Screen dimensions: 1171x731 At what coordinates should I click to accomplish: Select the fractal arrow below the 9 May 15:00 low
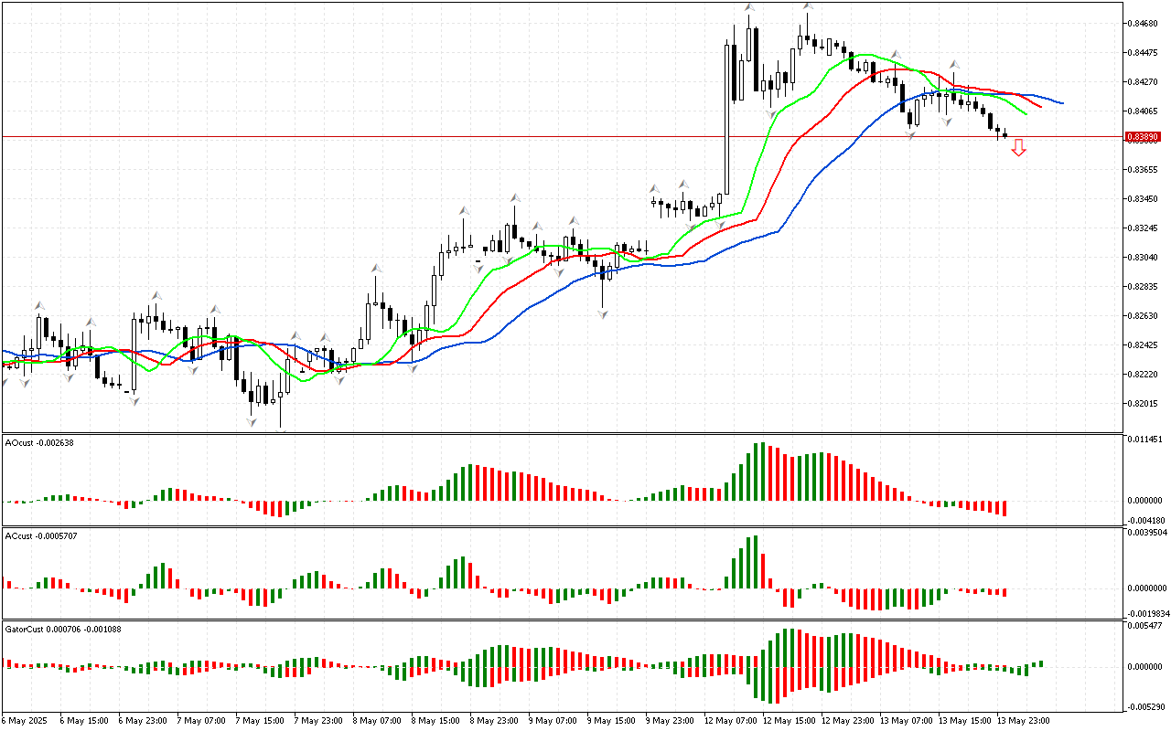[x=603, y=313]
